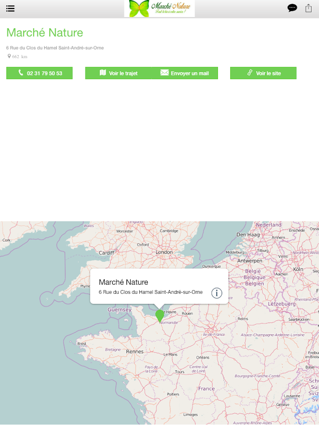Image resolution: width=319 pixels, height=425 pixels.
Task: Click Cardiff label on the map
Action: pyautogui.click(x=106, y=253)
